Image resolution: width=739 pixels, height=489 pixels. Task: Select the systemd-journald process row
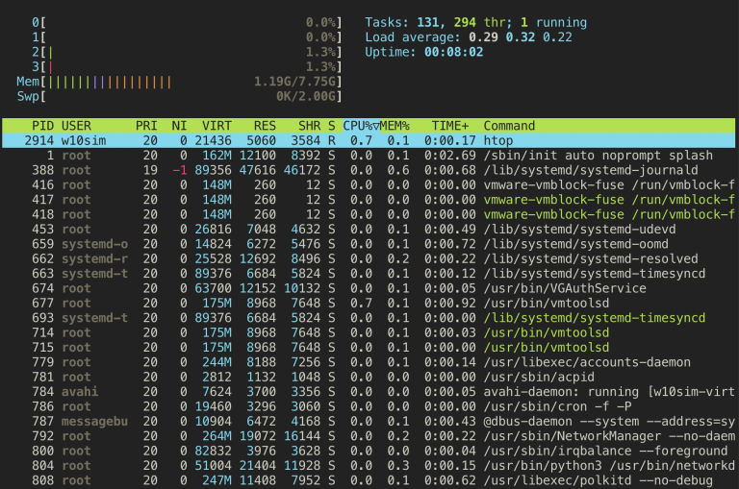(x=369, y=170)
